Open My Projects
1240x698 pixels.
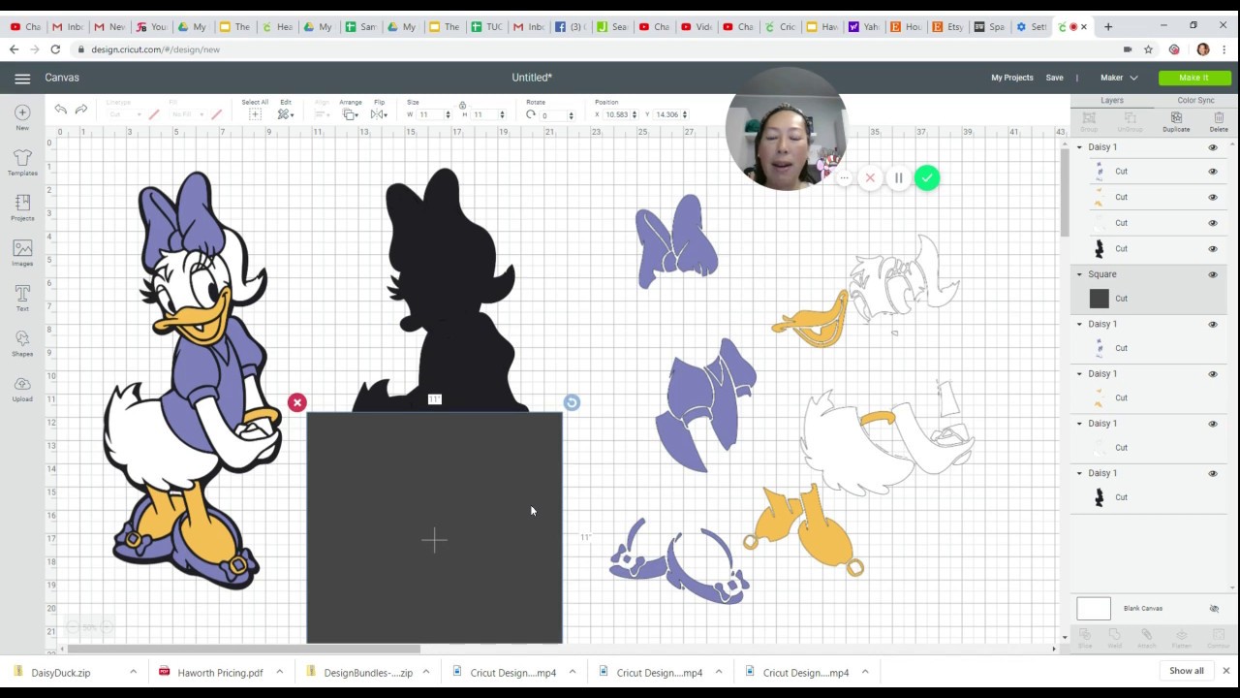[1012, 78]
